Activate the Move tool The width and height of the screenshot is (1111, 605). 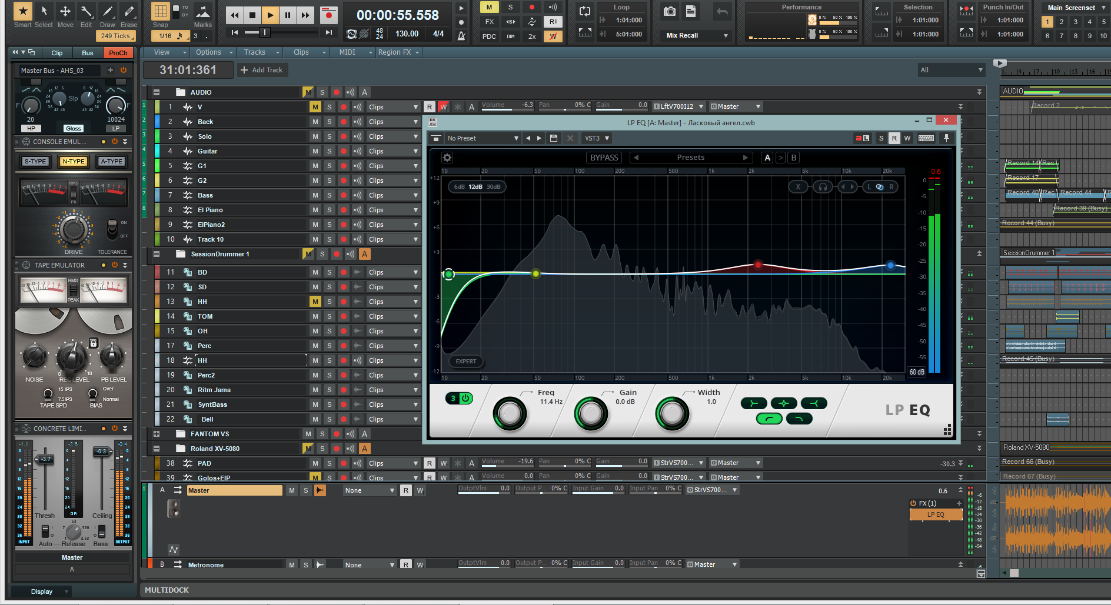point(65,11)
